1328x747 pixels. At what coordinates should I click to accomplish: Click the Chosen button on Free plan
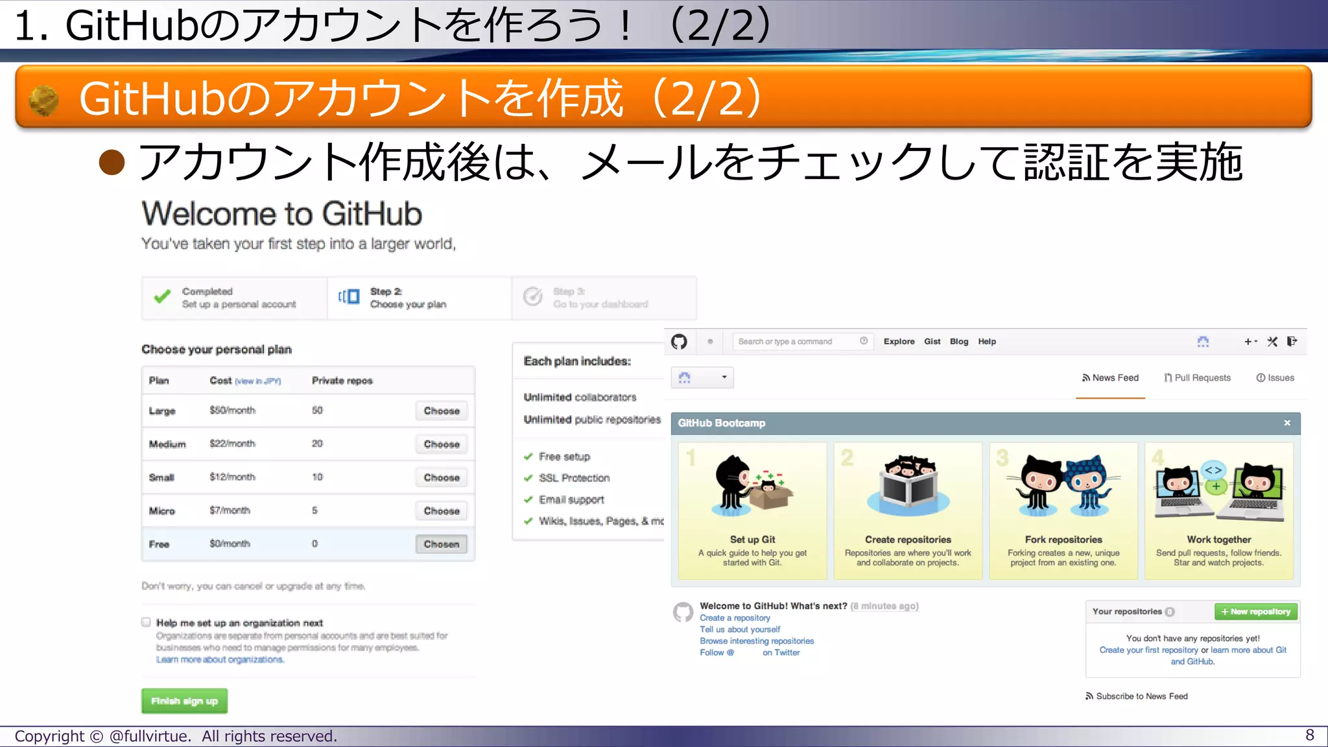tap(442, 545)
